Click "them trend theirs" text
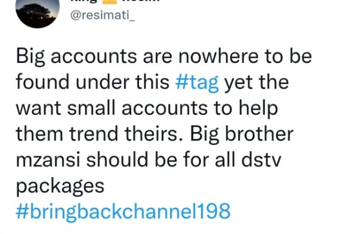Image resolution: width=346 pixels, height=234 pixels. pos(94,134)
